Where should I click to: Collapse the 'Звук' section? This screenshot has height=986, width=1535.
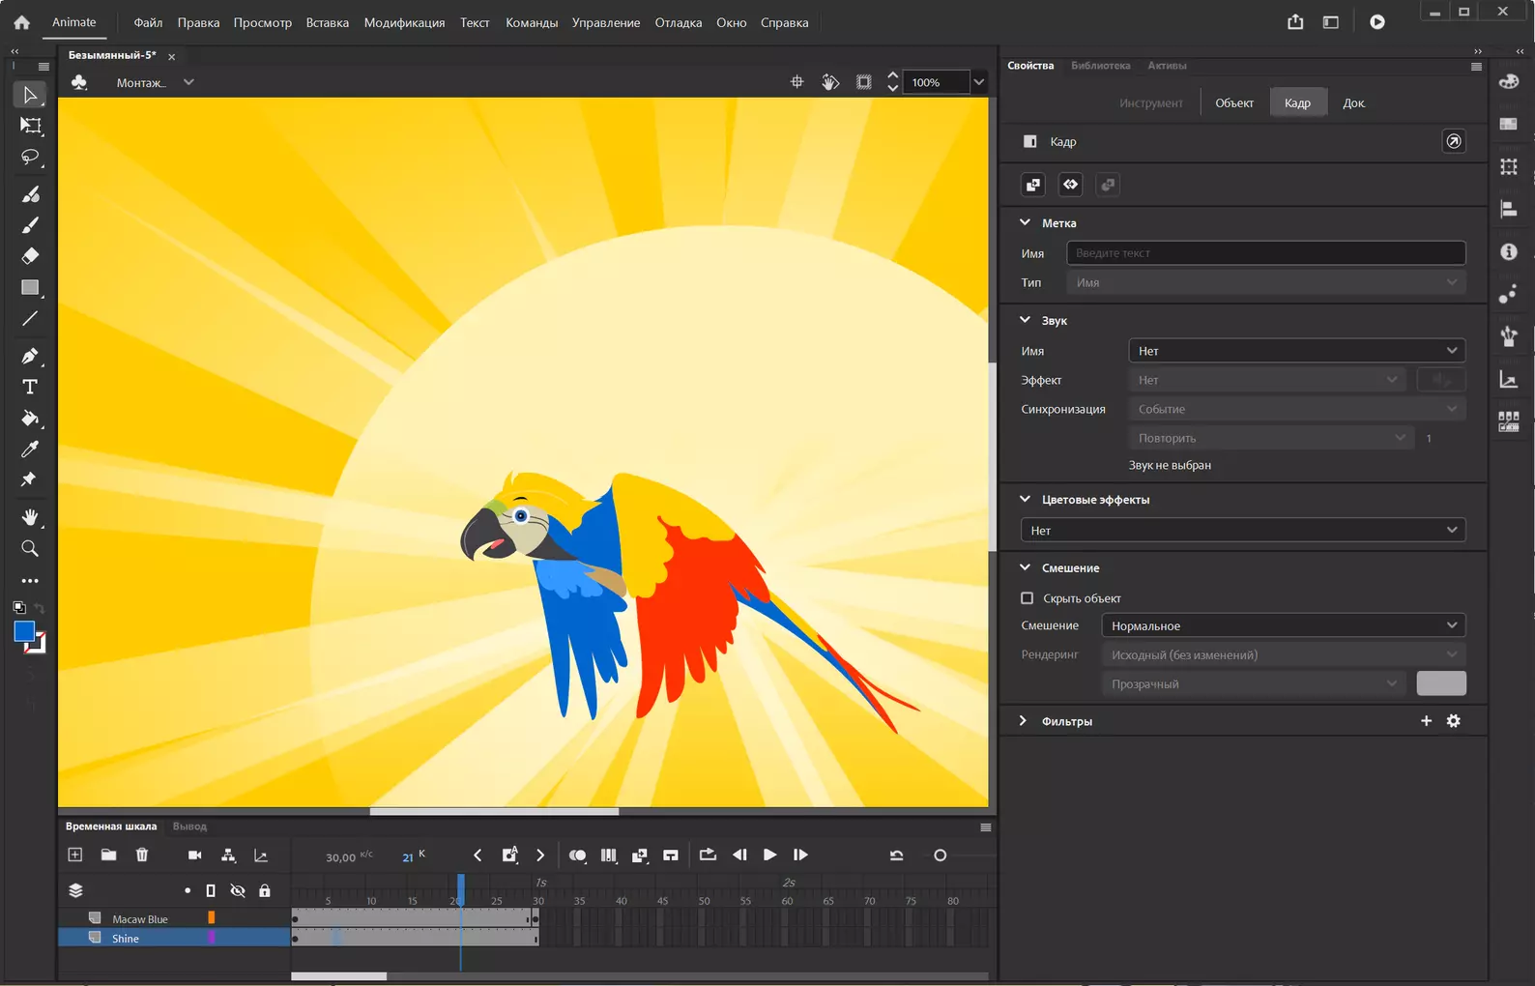coord(1026,320)
